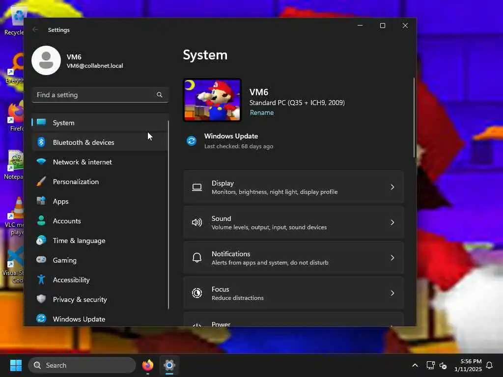Click the network status tray icon
This screenshot has width=503, height=377.
coord(430,365)
